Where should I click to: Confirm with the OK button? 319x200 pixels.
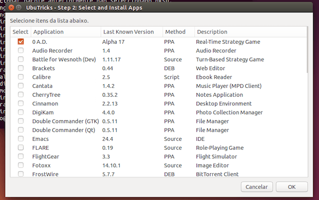[292, 187]
